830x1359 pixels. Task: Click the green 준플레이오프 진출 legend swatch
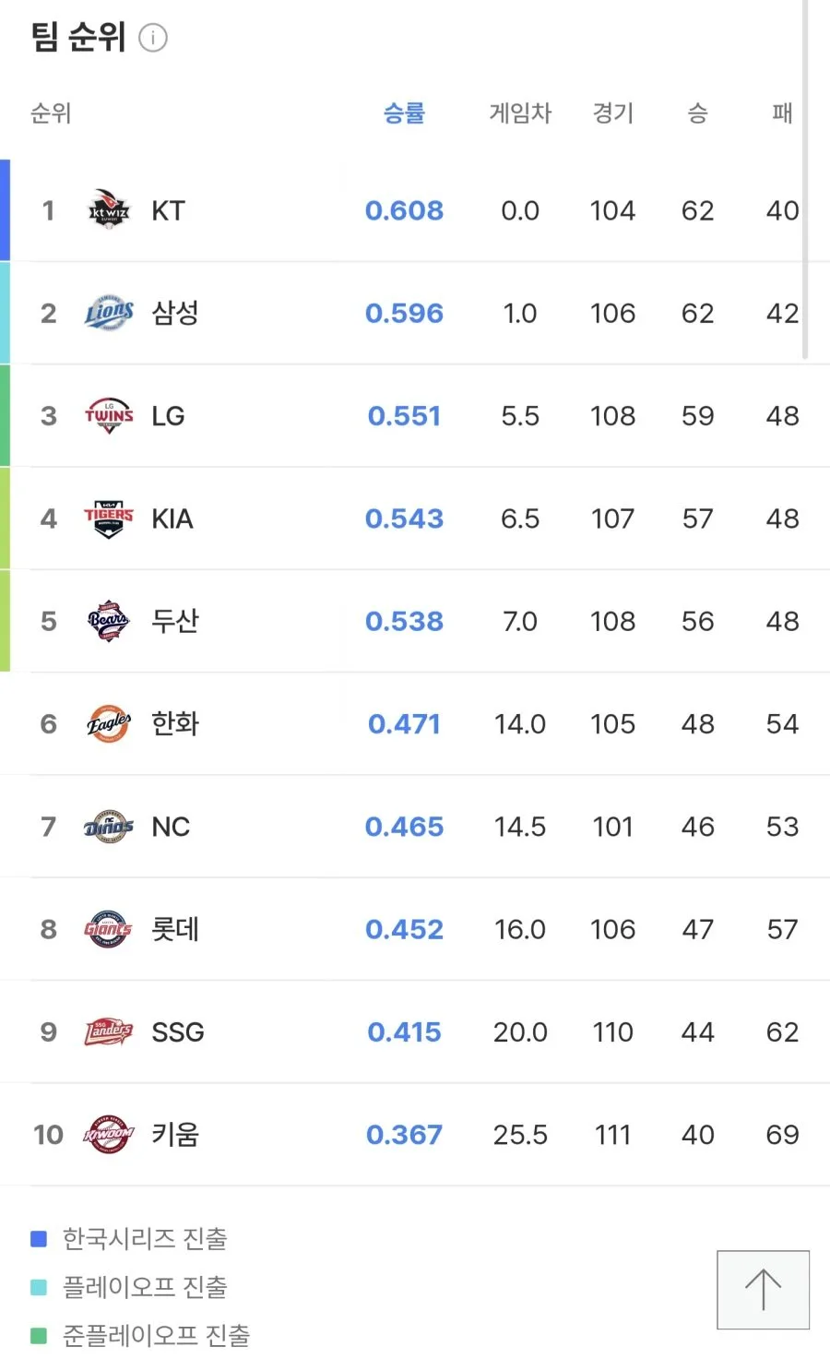point(39,1335)
